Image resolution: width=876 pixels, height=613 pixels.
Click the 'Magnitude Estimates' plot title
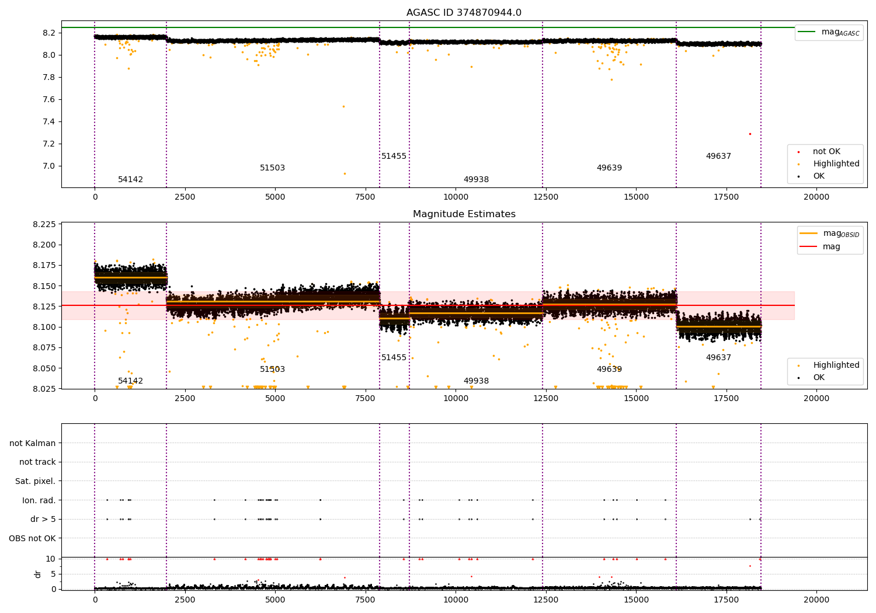pos(464,214)
